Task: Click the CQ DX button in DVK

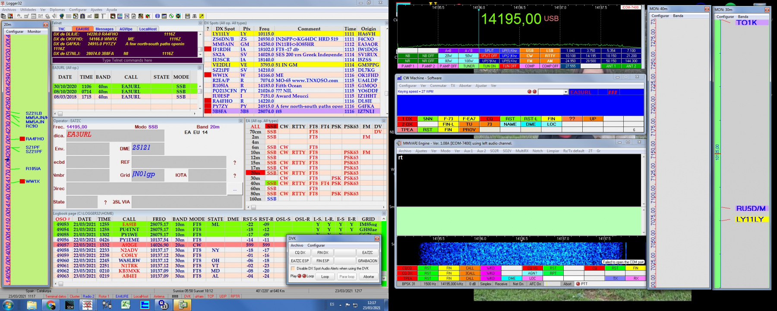Action: [x=300, y=253]
